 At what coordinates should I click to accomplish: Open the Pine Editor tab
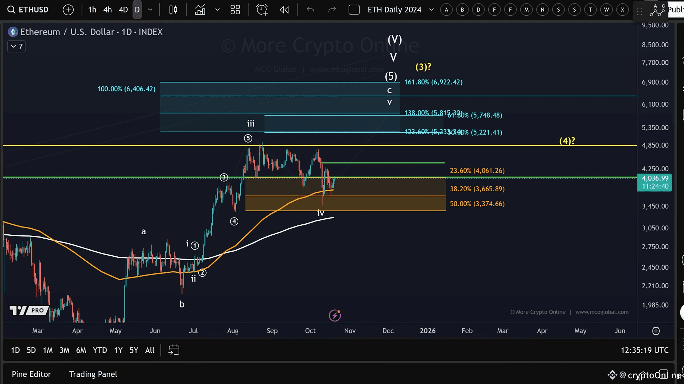(31, 374)
